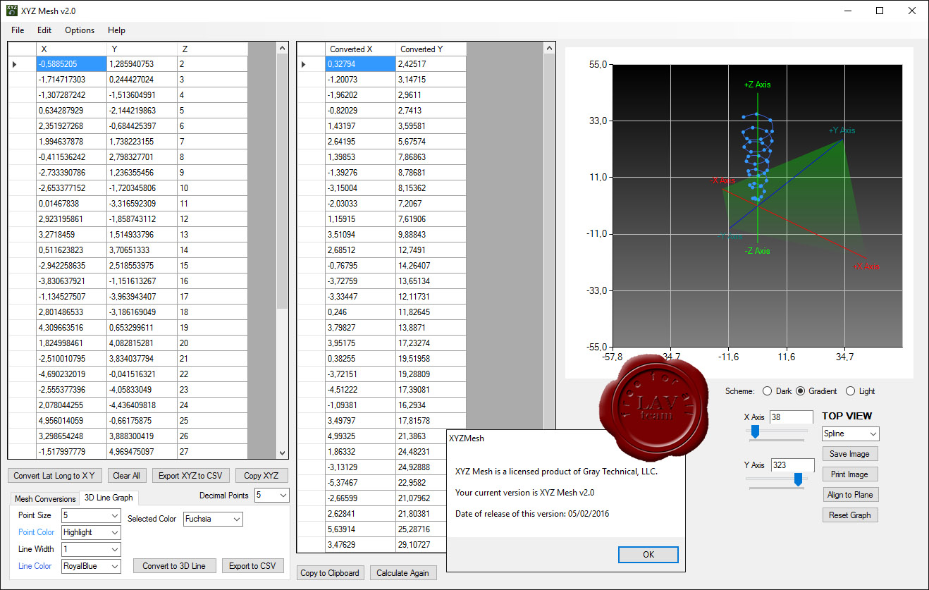This screenshot has height=590, width=929.
Task: Click the Converted X column header
Action: [360, 49]
